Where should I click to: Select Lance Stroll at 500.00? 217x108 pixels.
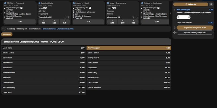click(44, 92)
